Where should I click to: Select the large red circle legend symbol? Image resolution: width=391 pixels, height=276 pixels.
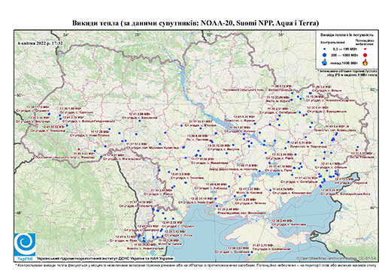[x=365, y=55]
